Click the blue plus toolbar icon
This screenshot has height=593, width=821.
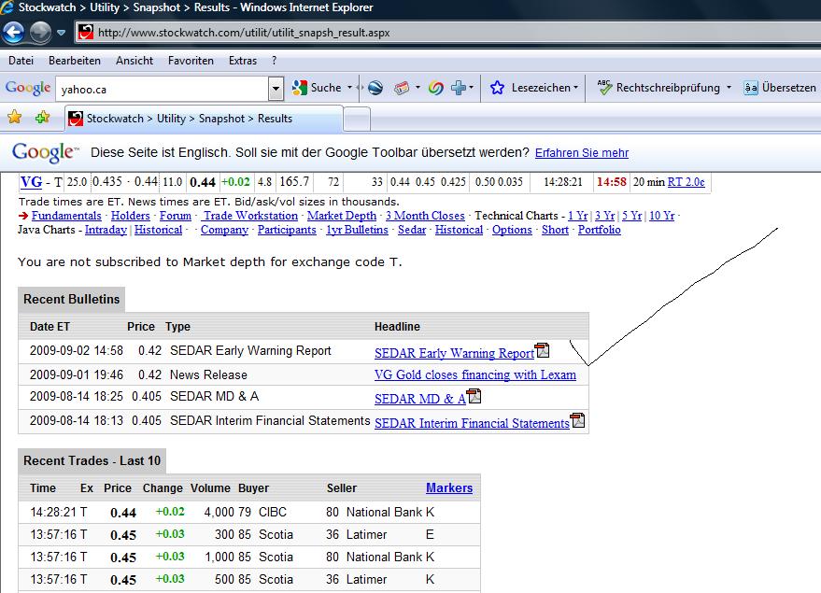[x=459, y=88]
